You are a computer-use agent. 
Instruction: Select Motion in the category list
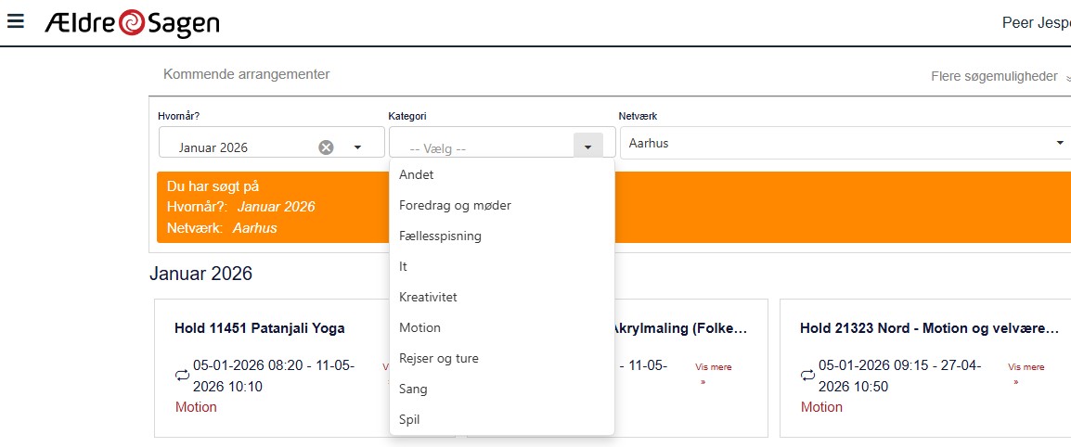coord(419,327)
